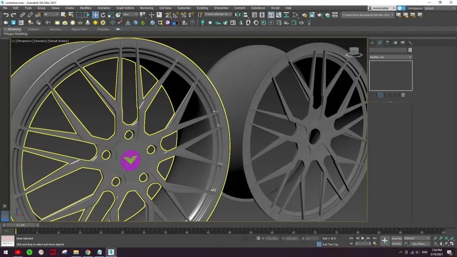
Task: Activate the Select Object tool
Action: coord(63,14)
